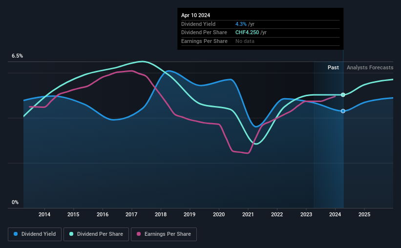
Task: Click the 2019 x-axis label
Action: [190, 214]
